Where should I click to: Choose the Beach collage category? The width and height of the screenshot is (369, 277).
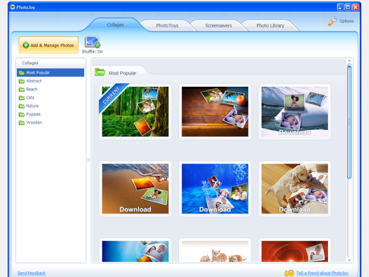(31, 90)
